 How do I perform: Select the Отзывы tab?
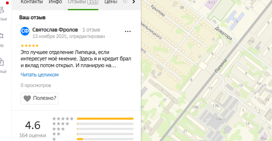click(x=83, y=2)
